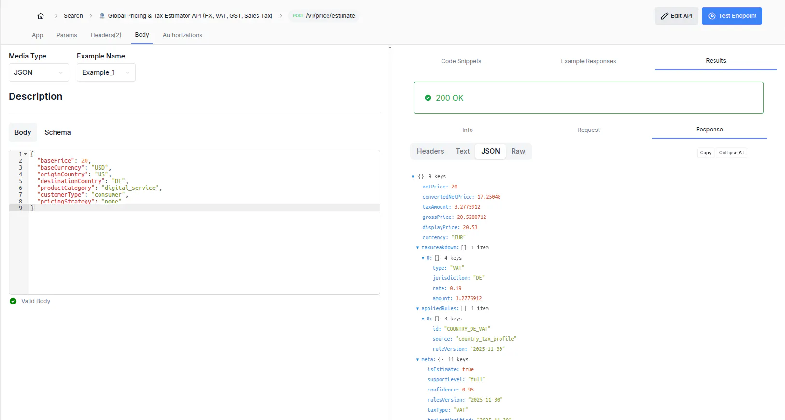Click the play icon on Test Endpoint

(712, 16)
